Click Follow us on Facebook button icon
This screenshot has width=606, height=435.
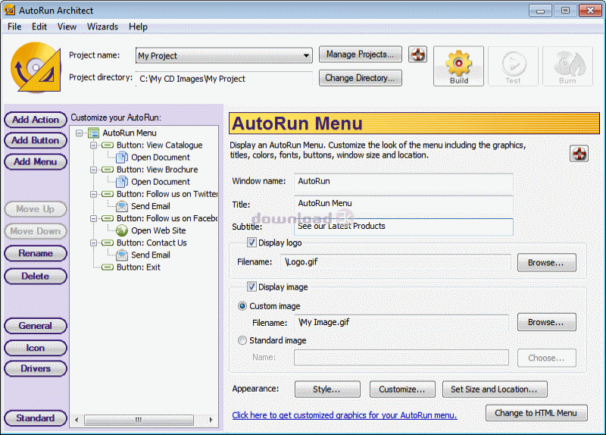[108, 218]
